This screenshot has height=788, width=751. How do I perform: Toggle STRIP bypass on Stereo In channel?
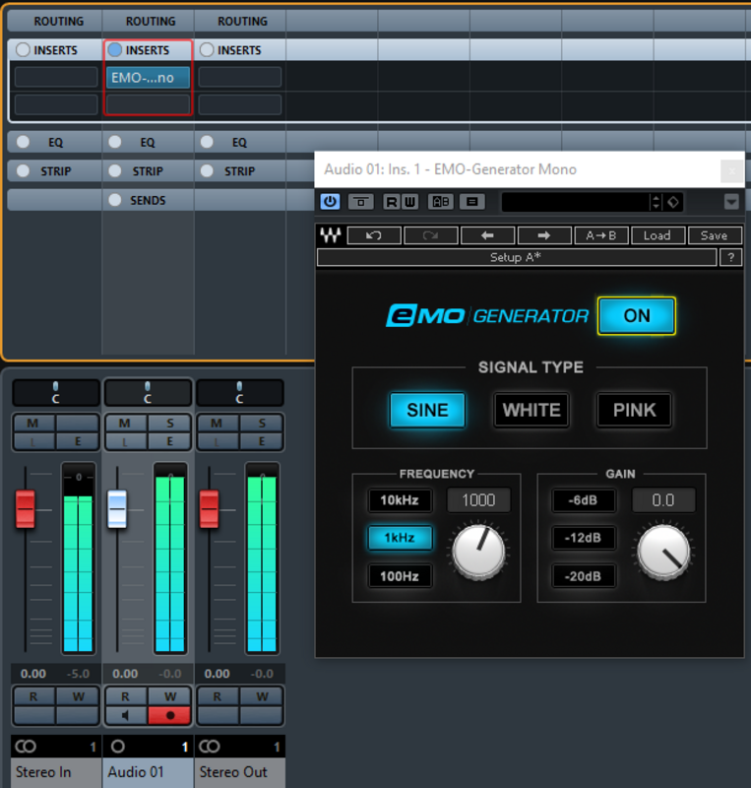point(23,170)
